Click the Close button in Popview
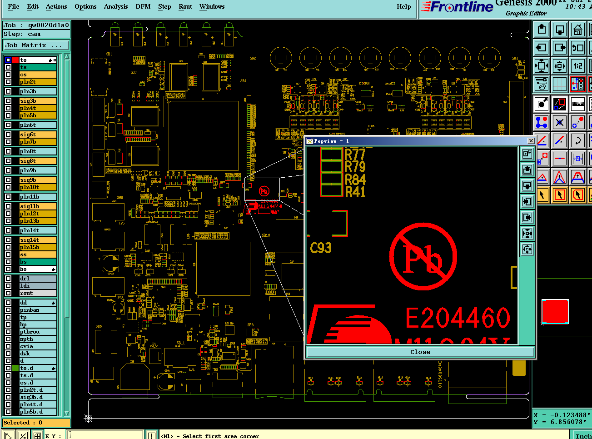The width and height of the screenshot is (592, 439). (x=420, y=352)
